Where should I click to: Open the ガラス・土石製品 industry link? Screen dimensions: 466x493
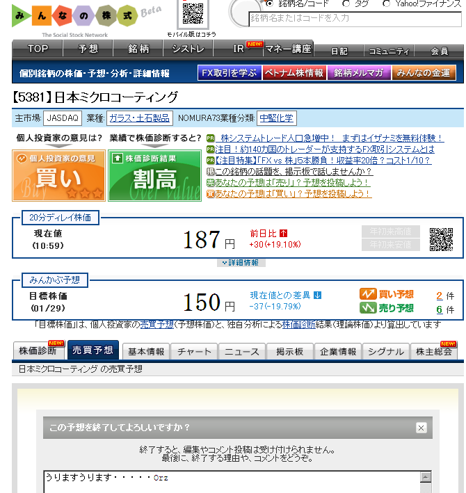pyautogui.click(x=140, y=118)
